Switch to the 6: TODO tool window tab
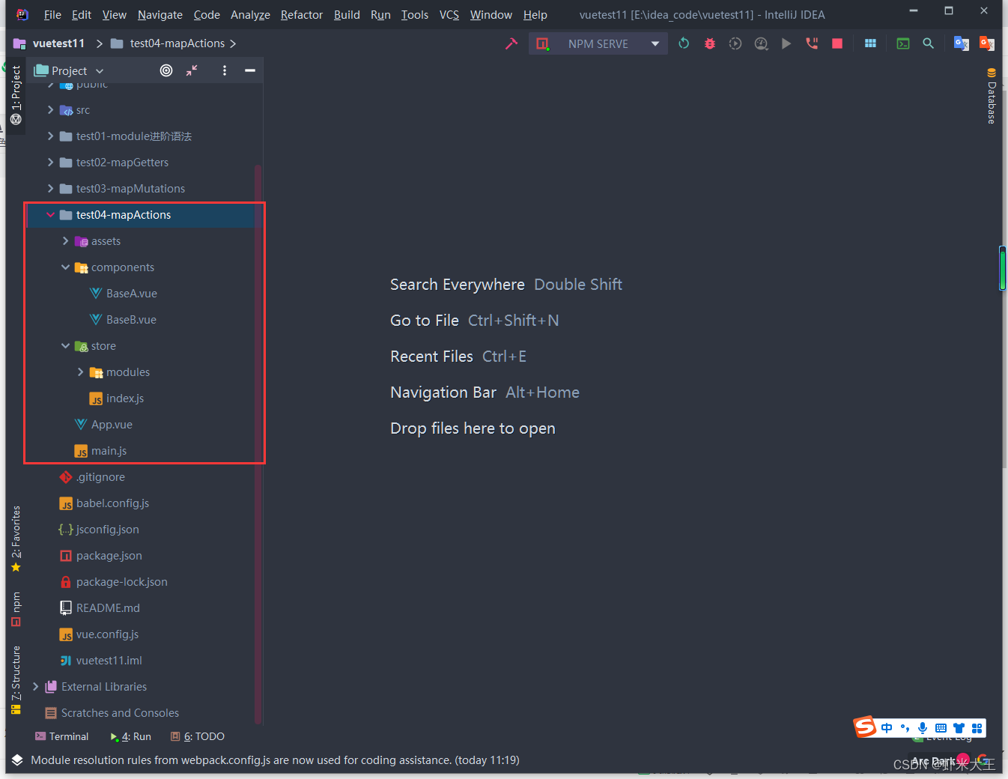This screenshot has width=1008, height=779. pyautogui.click(x=197, y=736)
